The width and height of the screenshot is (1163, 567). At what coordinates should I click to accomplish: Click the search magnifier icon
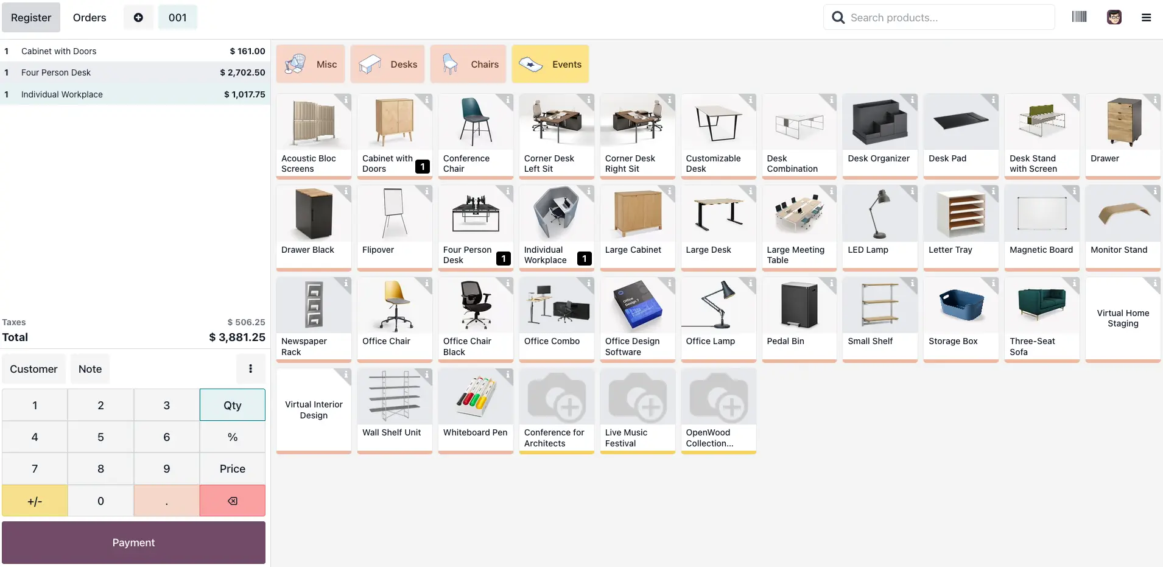(838, 18)
